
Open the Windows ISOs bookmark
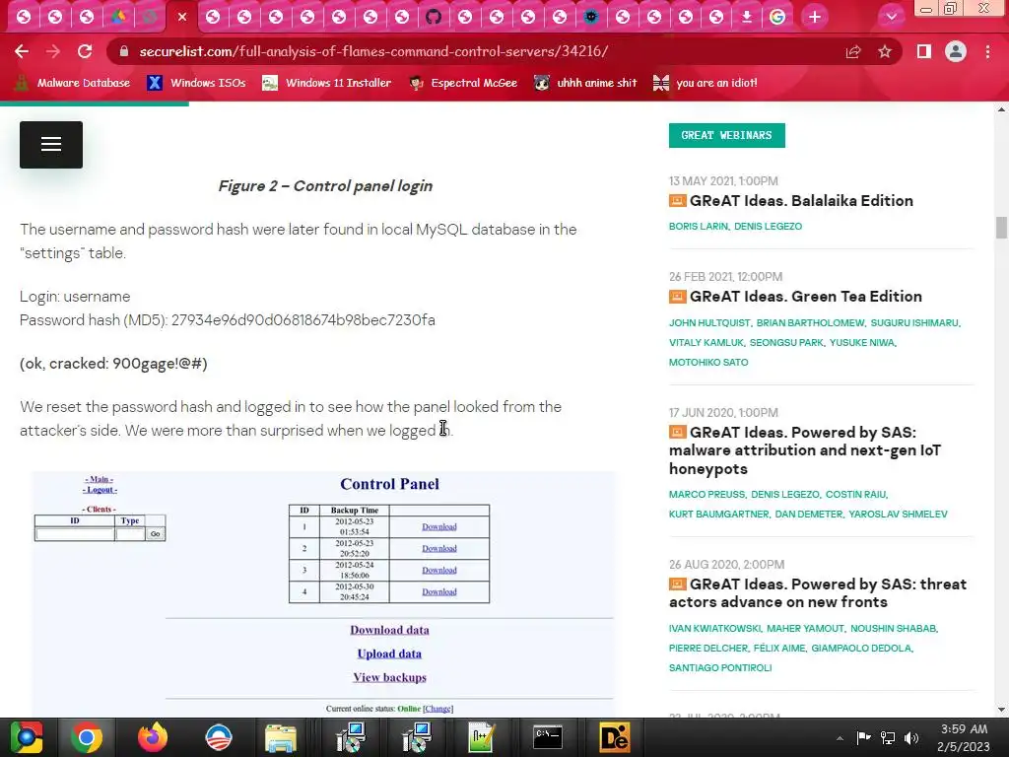[196, 83]
